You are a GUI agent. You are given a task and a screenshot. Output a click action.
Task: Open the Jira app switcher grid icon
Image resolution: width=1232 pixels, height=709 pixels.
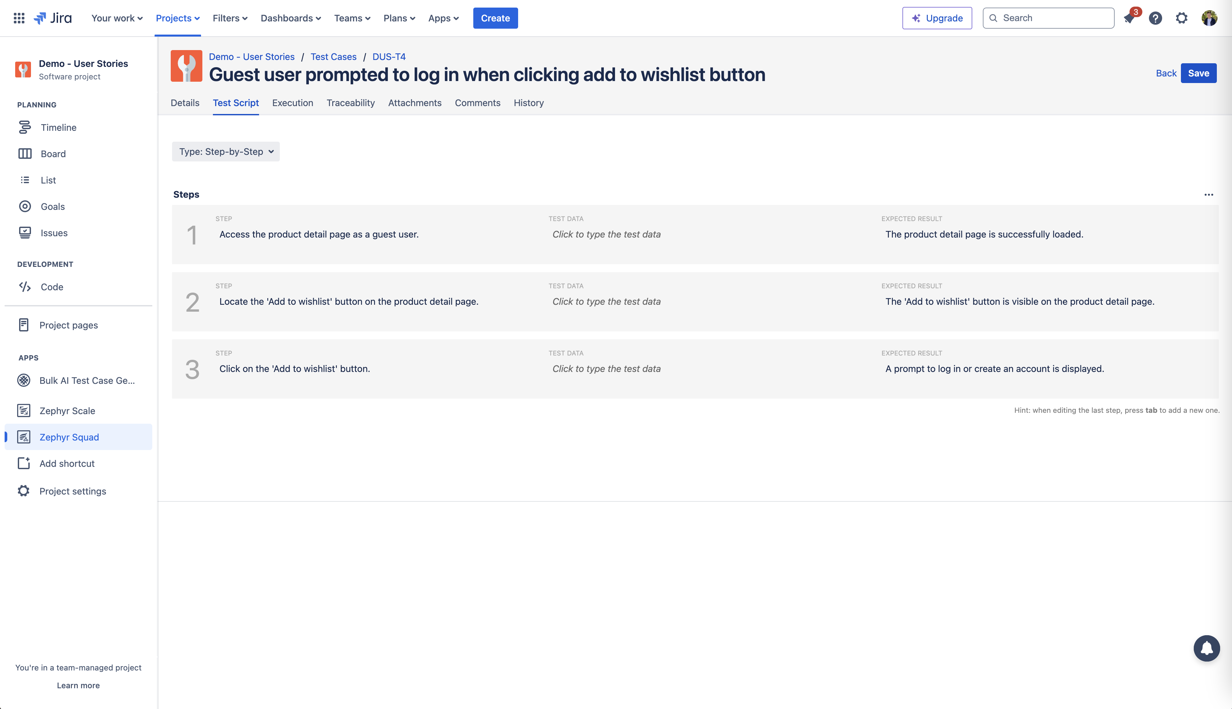tap(18, 17)
